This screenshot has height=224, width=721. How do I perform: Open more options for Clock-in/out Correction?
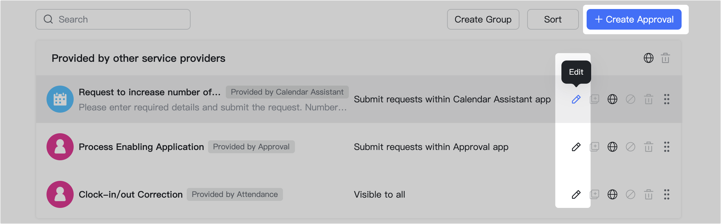(x=666, y=194)
